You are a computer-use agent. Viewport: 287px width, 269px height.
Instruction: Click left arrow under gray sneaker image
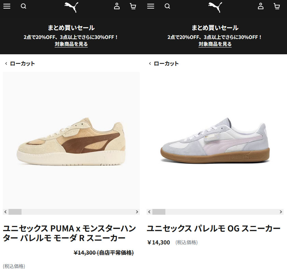pyautogui.click(x=149, y=212)
